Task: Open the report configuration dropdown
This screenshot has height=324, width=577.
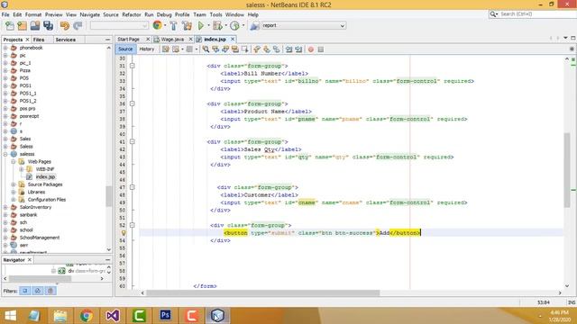Action: [342, 26]
